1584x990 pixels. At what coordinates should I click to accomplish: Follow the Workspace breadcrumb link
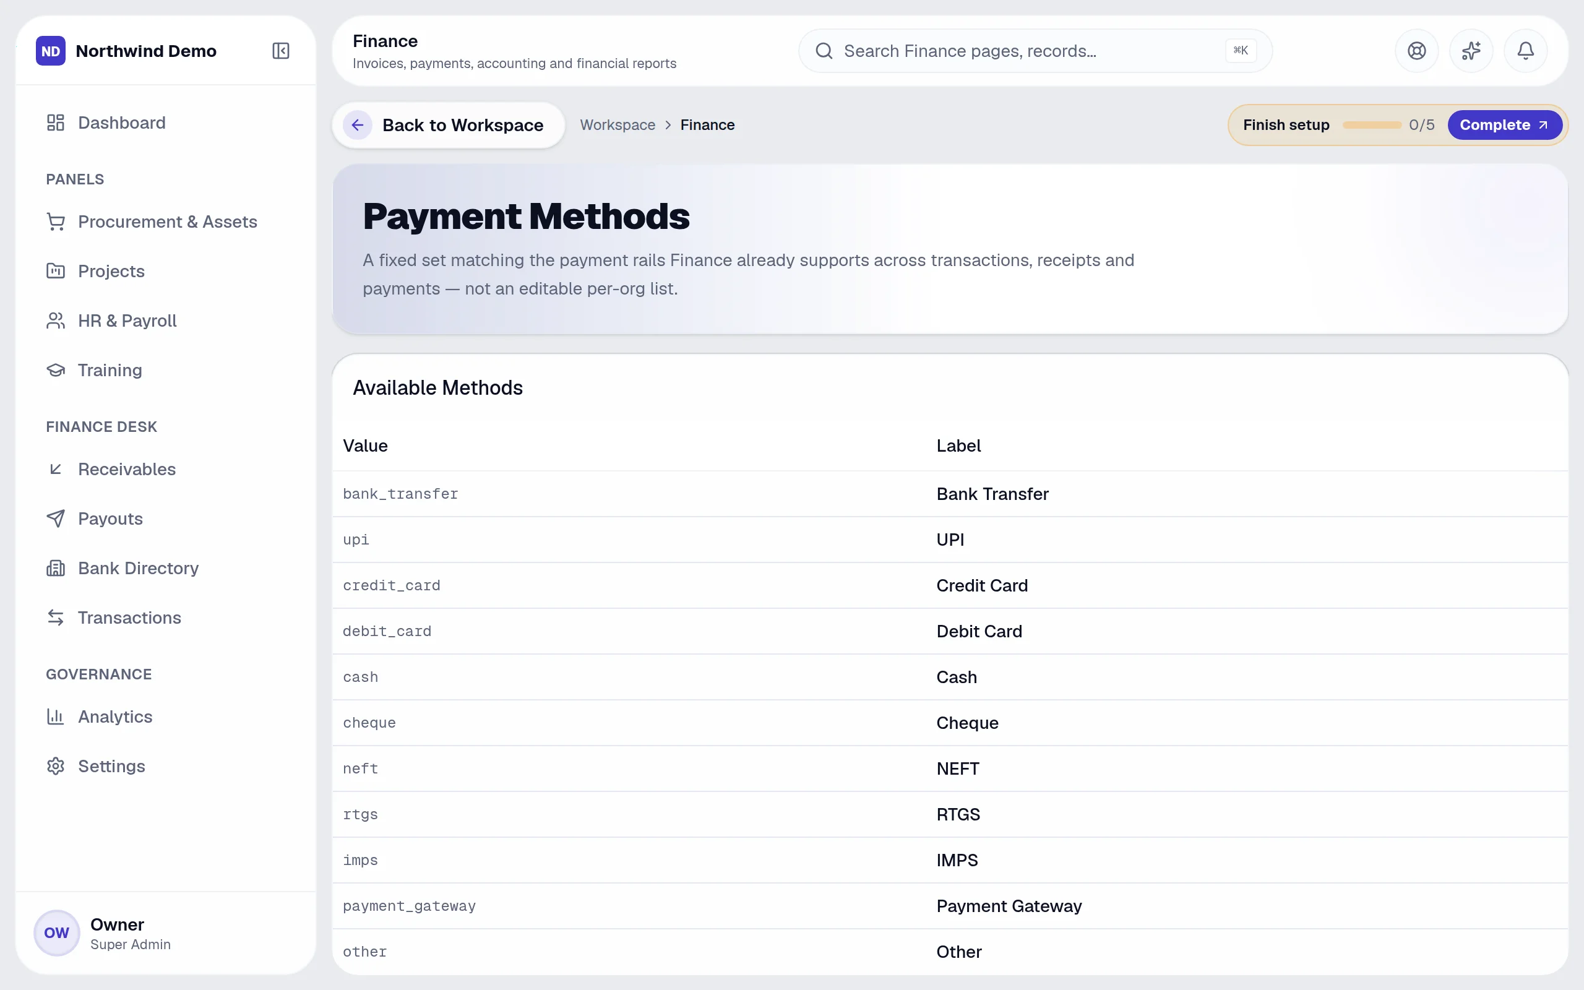pyautogui.click(x=618, y=125)
